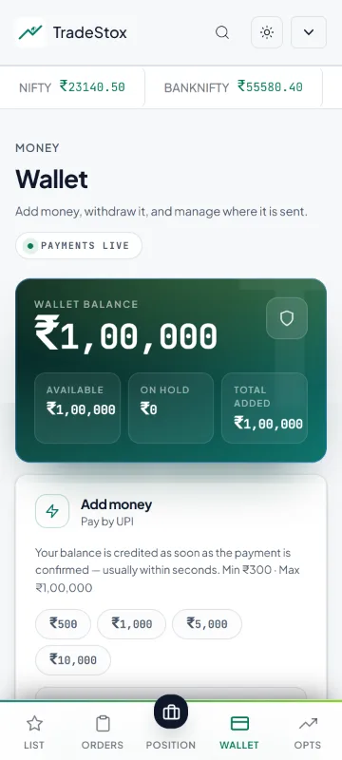342x760 pixels.
Task: Click the lightning bolt Add money icon
Action: (52, 511)
